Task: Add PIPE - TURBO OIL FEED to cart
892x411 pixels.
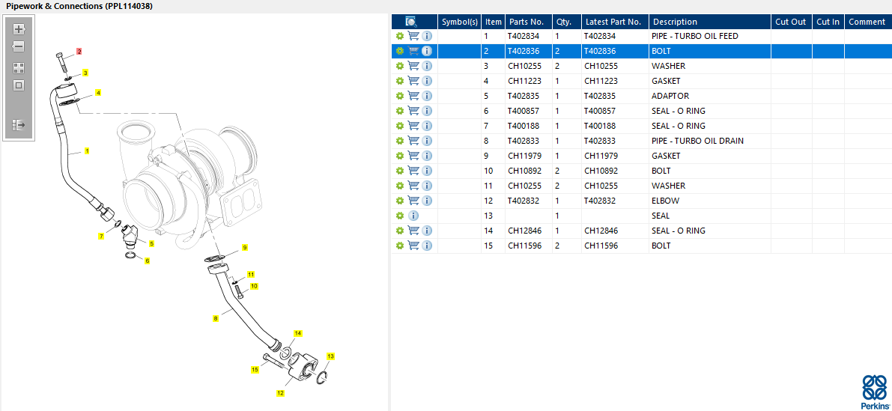Action: coord(413,36)
